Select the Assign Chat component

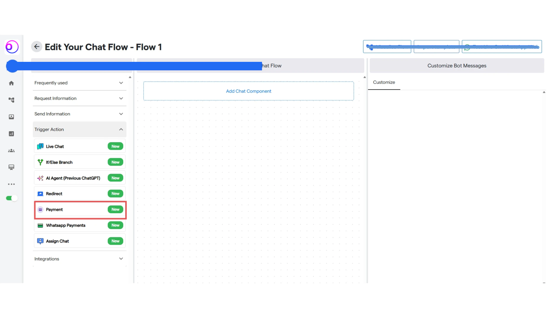80,241
